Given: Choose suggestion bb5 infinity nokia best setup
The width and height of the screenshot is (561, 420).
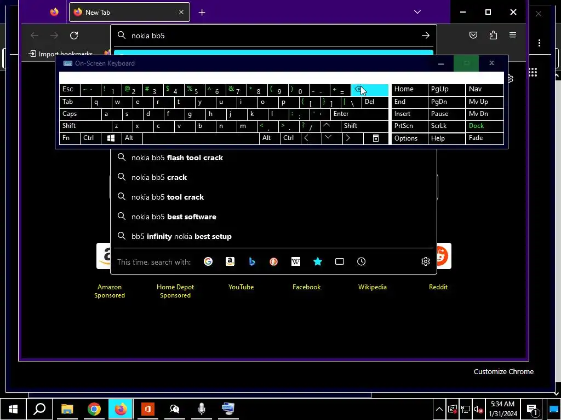Looking at the screenshot, I should click(274, 236).
